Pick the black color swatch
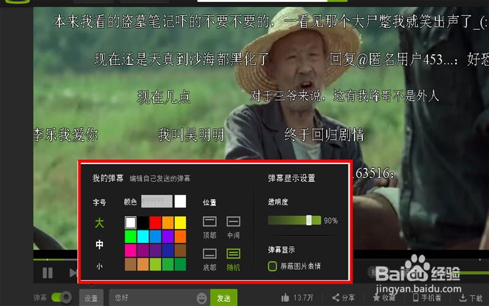 click(143, 223)
